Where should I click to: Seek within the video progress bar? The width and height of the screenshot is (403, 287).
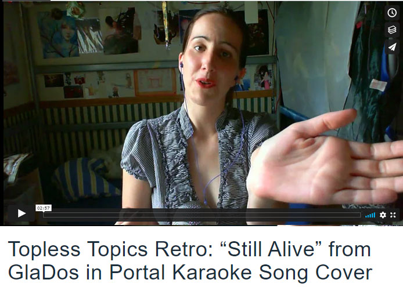coord(202,215)
